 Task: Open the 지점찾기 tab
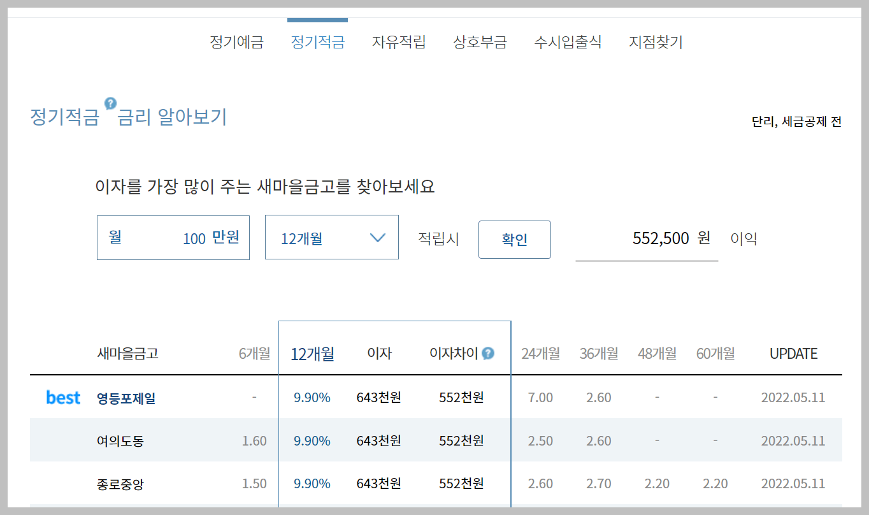pyautogui.click(x=656, y=43)
